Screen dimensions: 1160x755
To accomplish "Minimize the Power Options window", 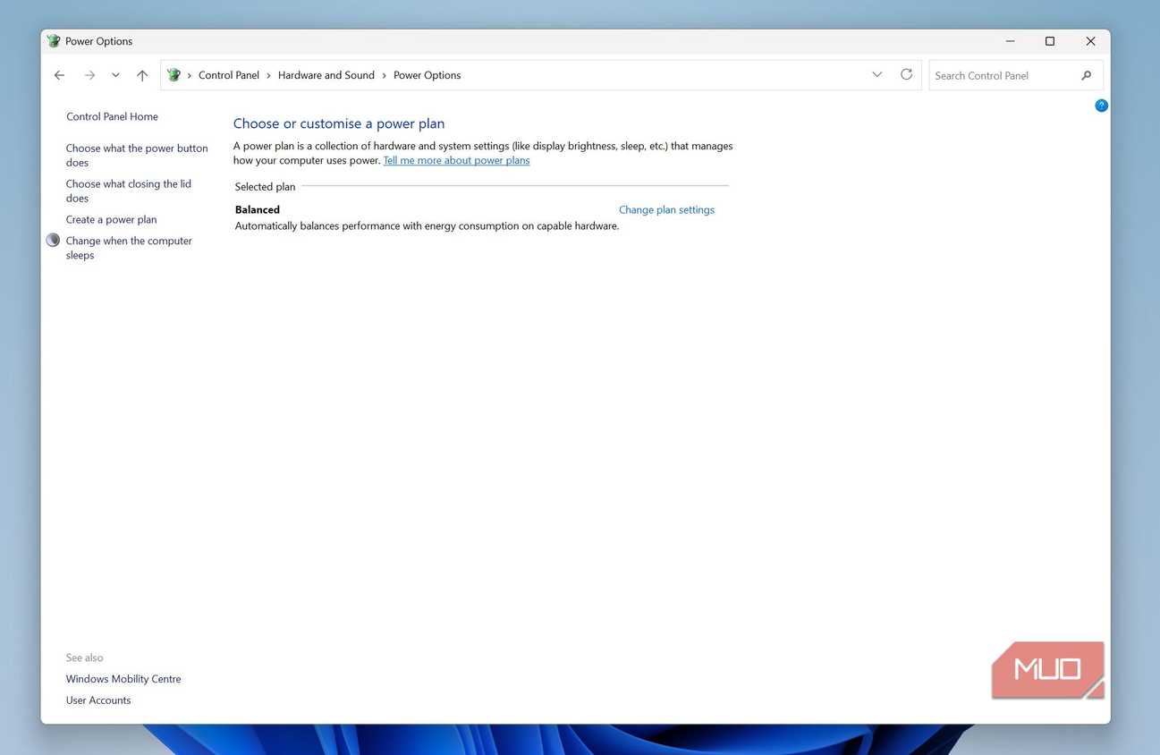I will point(1010,41).
